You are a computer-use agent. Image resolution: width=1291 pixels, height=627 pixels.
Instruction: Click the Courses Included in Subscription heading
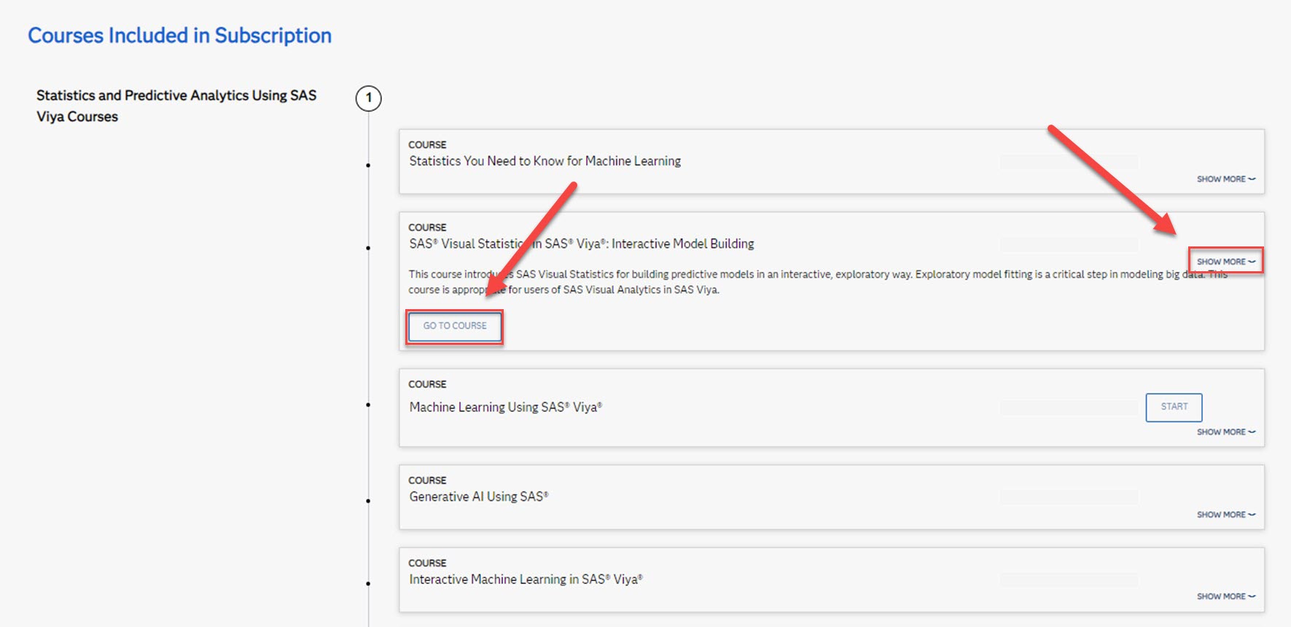[179, 35]
